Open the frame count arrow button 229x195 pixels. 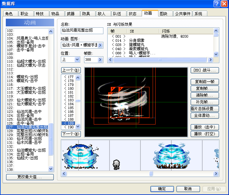click(x=100, y=60)
